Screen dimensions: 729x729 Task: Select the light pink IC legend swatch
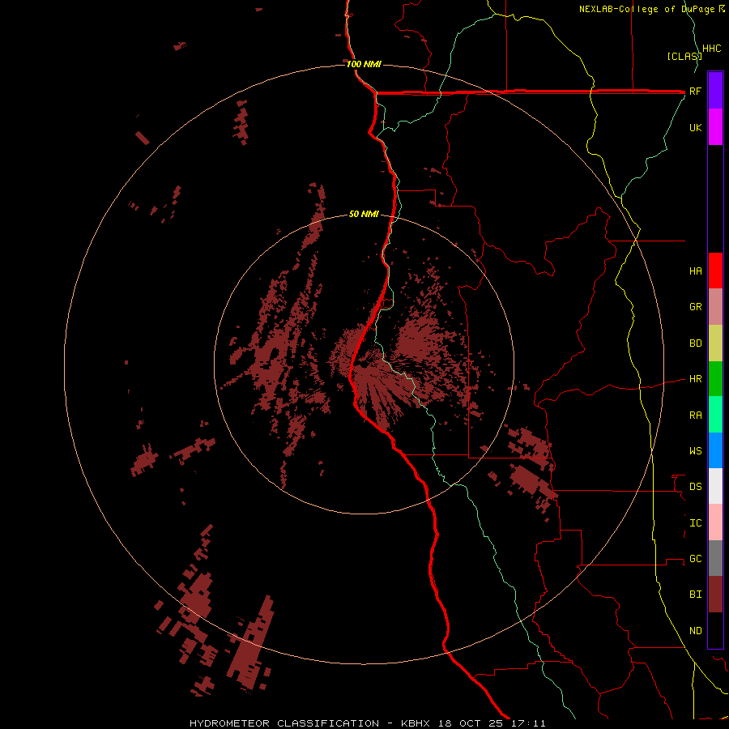tap(715, 522)
